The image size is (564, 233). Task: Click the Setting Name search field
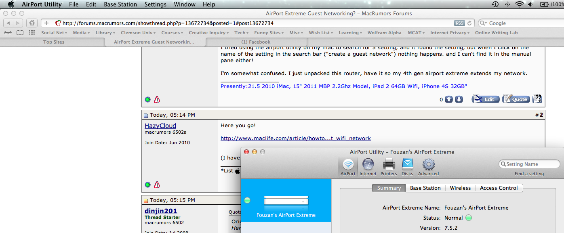[530, 164]
